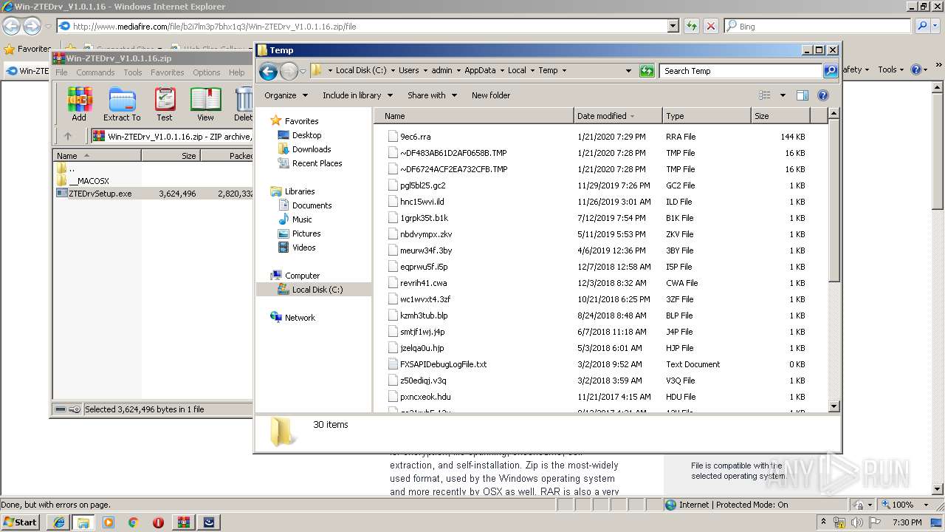Open IE help icon in command bar

tap(916, 69)
